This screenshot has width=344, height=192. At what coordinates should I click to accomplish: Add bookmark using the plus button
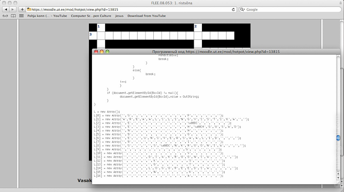click(22, 9)
